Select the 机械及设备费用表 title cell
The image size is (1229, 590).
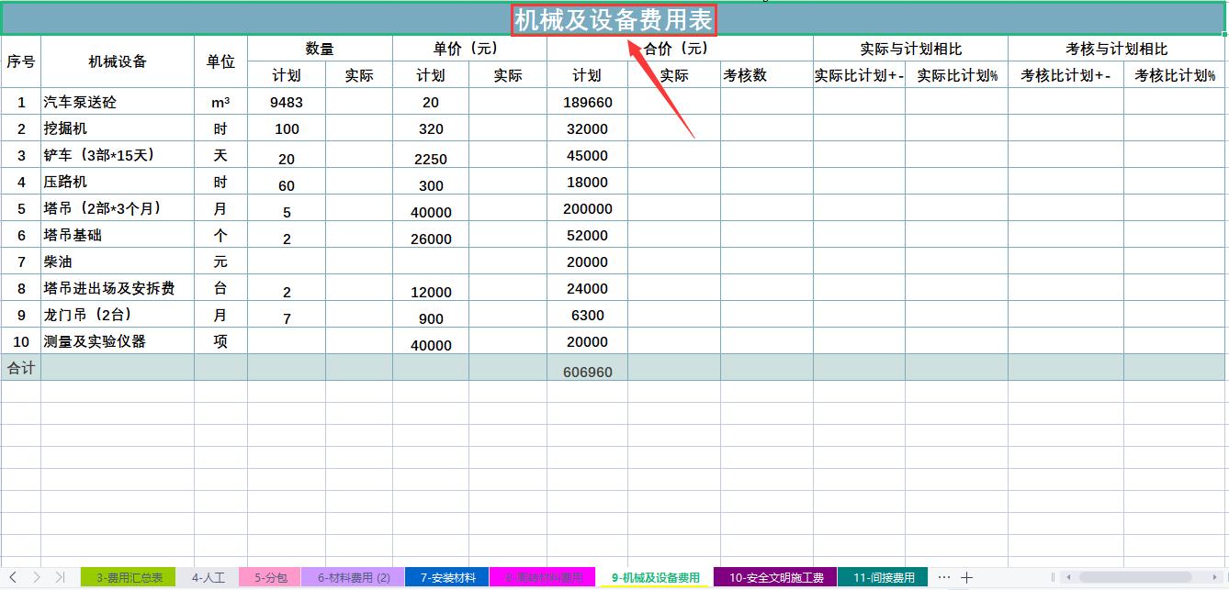point(614,17)
